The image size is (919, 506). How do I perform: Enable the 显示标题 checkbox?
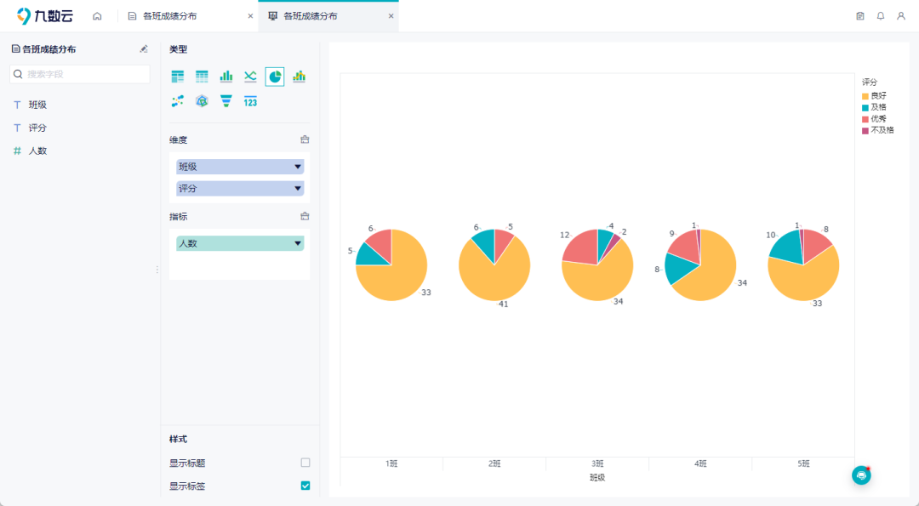[305, 463]
